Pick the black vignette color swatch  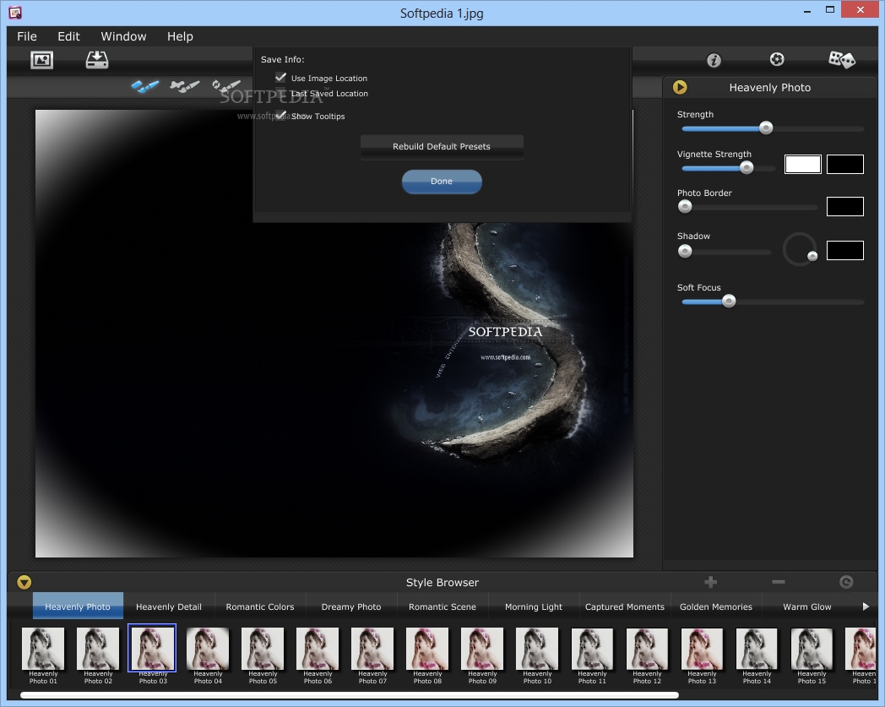coord(845,165)
